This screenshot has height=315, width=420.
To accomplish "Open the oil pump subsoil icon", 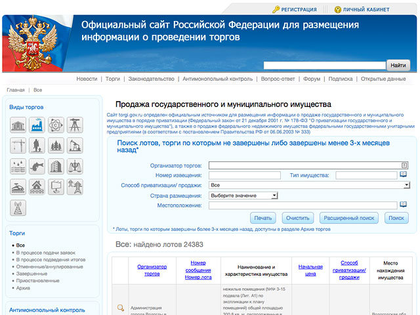I will [76, 145].
